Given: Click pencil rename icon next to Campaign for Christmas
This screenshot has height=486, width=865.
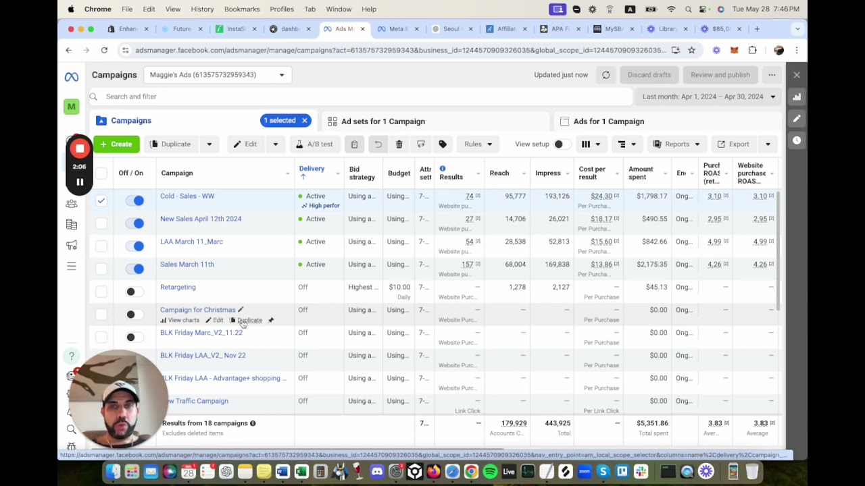Looking at the screenshot, I should click(241, 310).
